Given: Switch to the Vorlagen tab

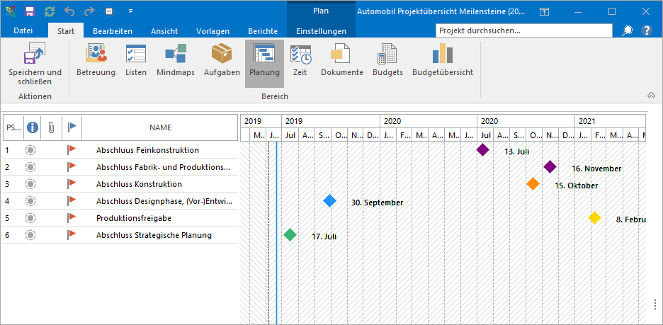Looking at the screenshot, I should (212, 31).
